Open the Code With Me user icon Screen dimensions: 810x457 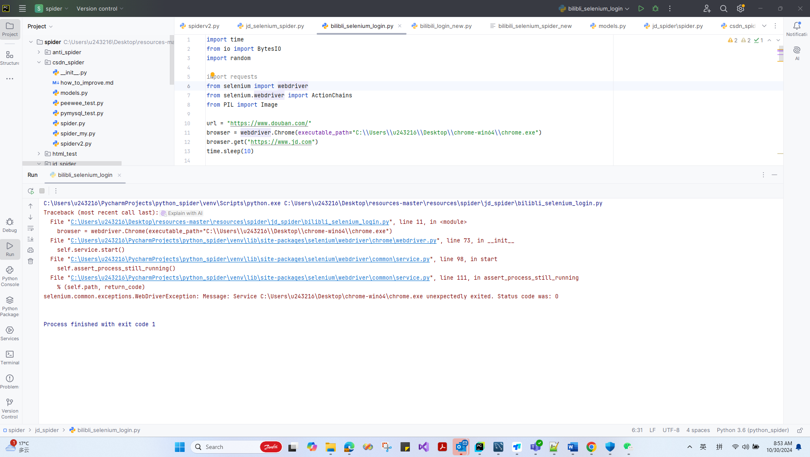707,8
